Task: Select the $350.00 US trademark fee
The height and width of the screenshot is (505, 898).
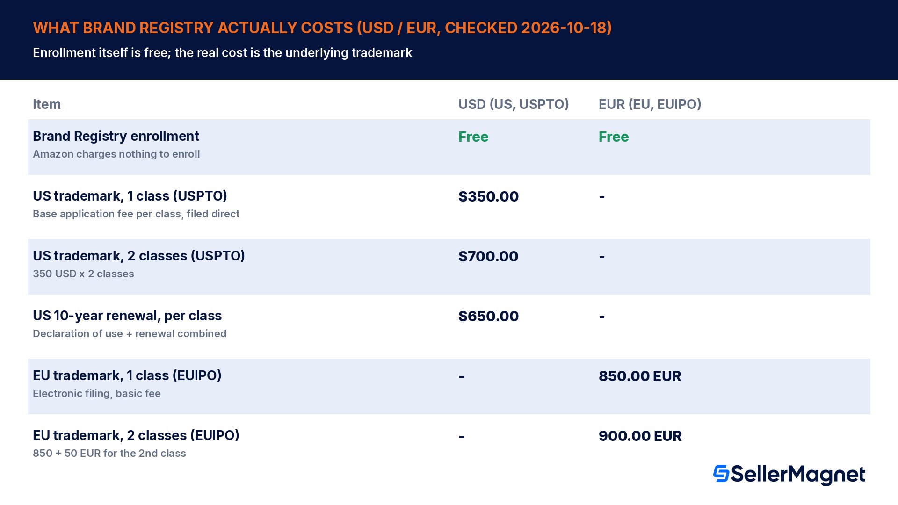Action: pos(488,196)
